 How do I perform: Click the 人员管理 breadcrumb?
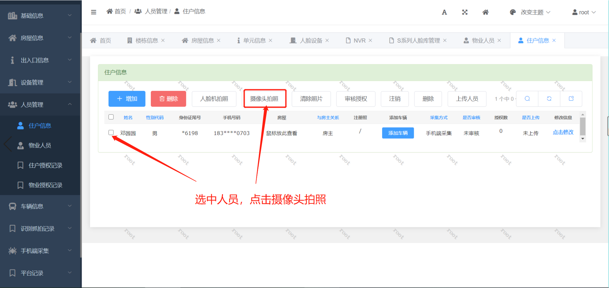151,12
